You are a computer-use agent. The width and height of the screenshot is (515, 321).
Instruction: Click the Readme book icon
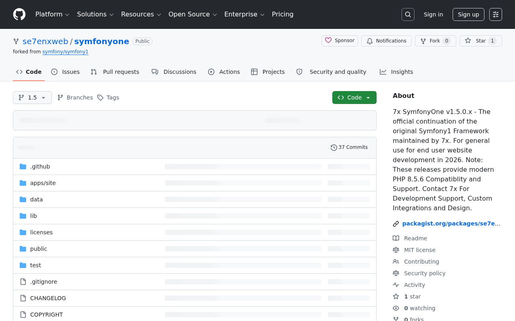396,238
